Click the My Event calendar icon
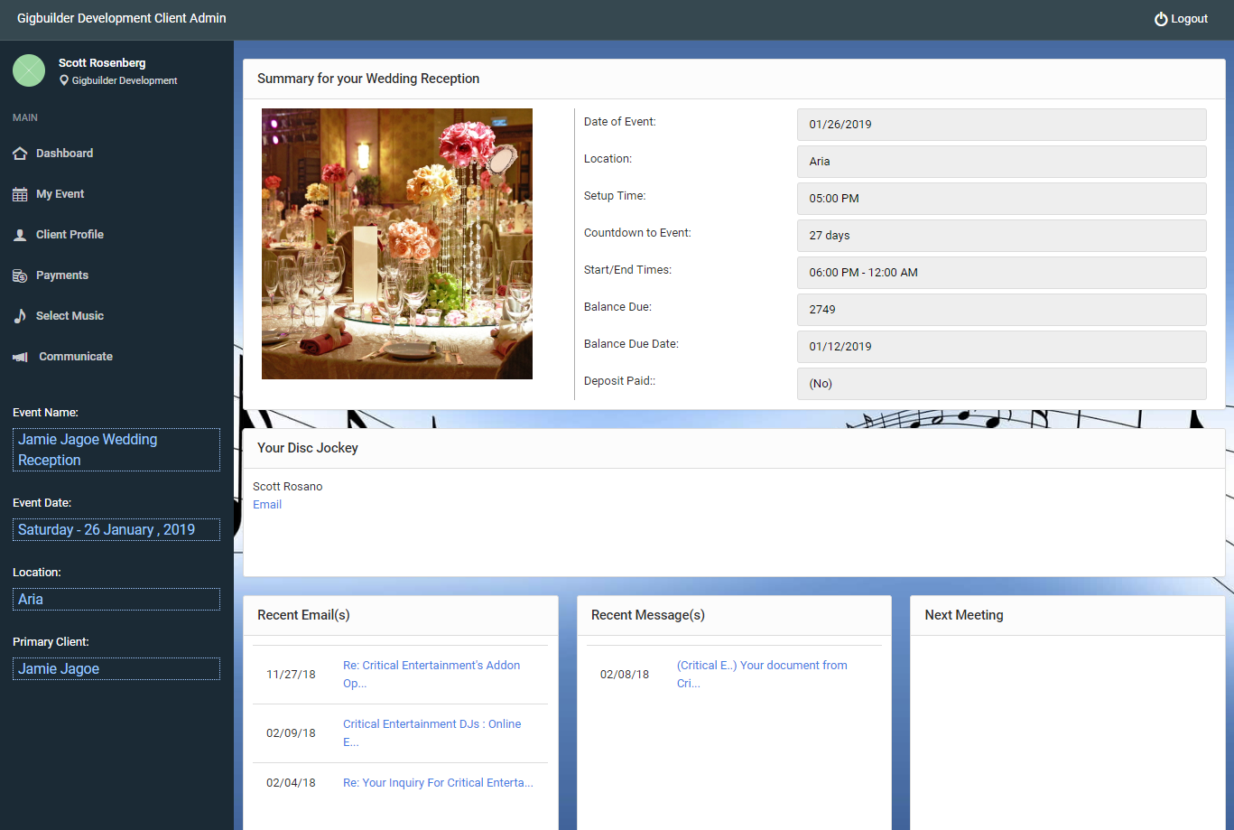Screen dimensions: 1234x830 coord(20,194)
